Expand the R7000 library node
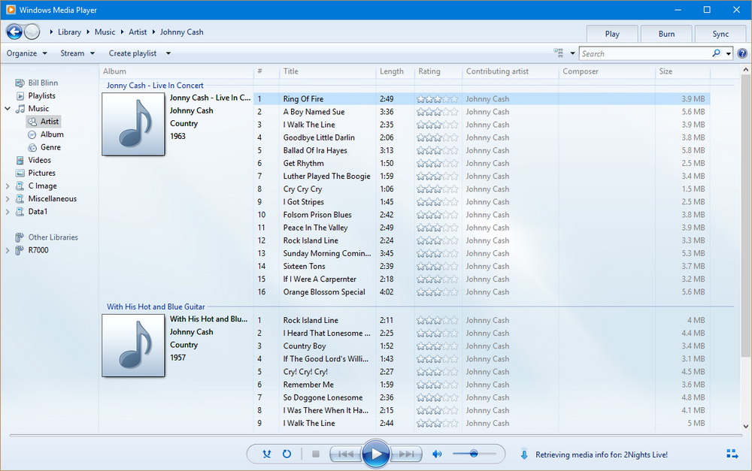Viewport: 752px width, 471px height. tap(8, 250)
